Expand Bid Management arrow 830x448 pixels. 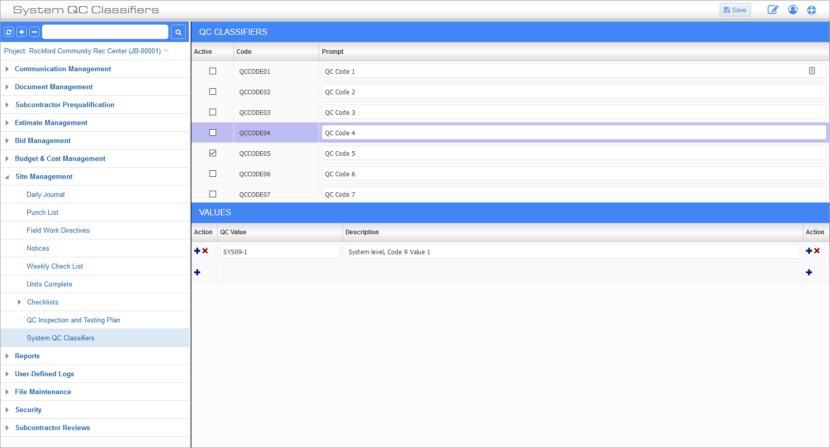tap(7, 140)
